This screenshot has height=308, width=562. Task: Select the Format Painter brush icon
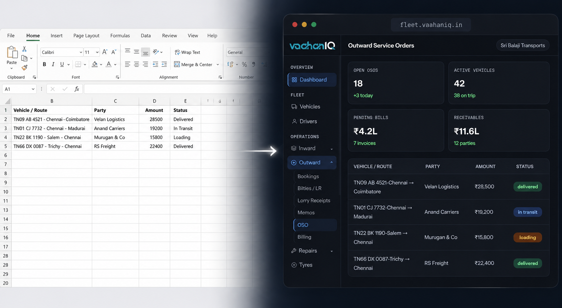[x=24, y=68]
